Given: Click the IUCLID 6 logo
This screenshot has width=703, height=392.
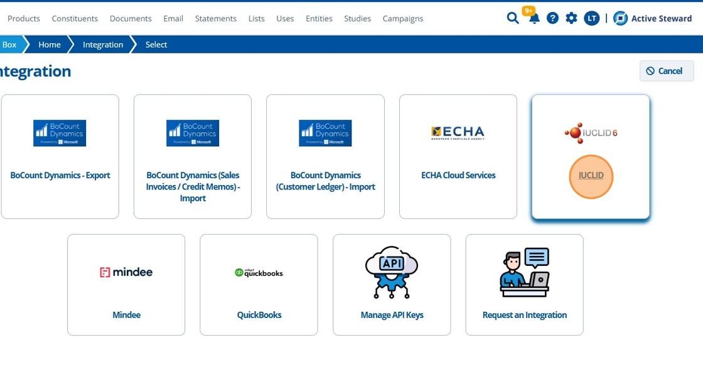Looking at the screenshot, I should tap(591, 133).
